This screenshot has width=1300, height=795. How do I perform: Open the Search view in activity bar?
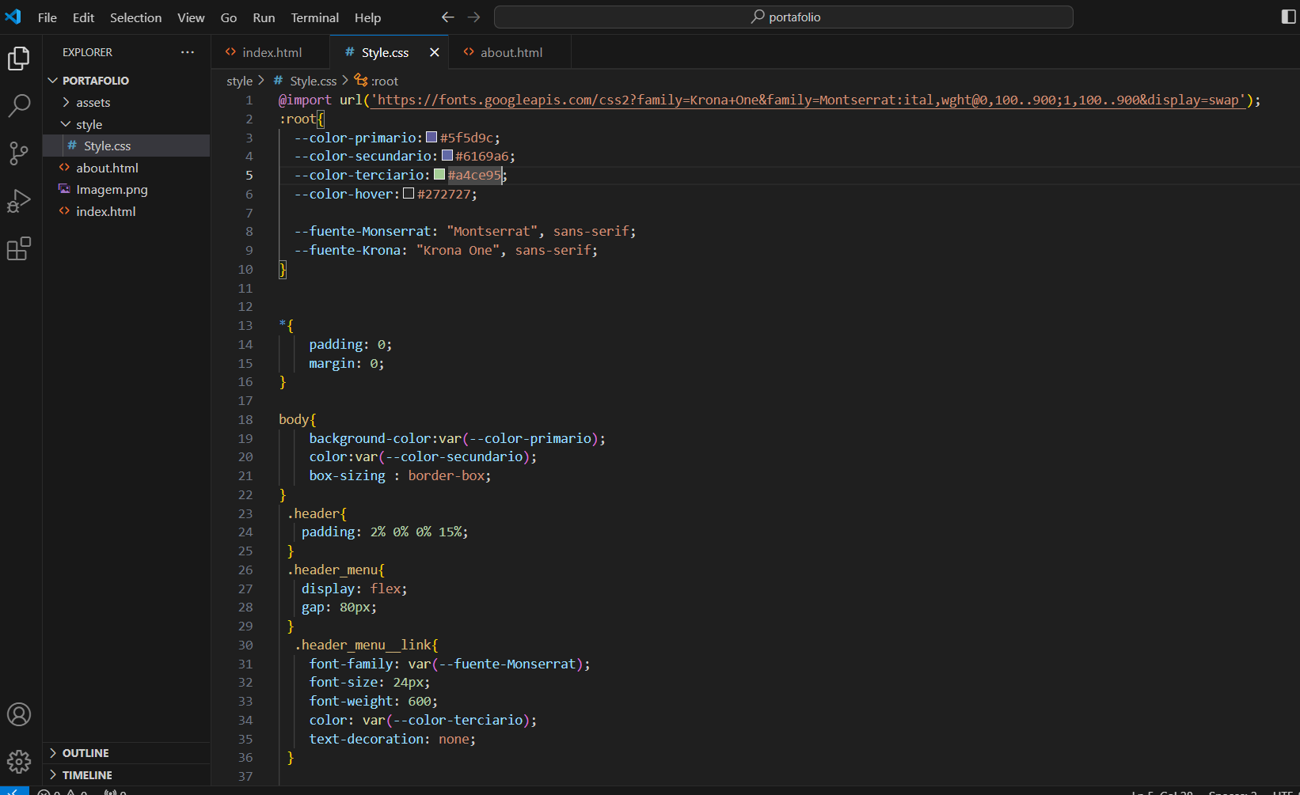(x=19, y=105)
